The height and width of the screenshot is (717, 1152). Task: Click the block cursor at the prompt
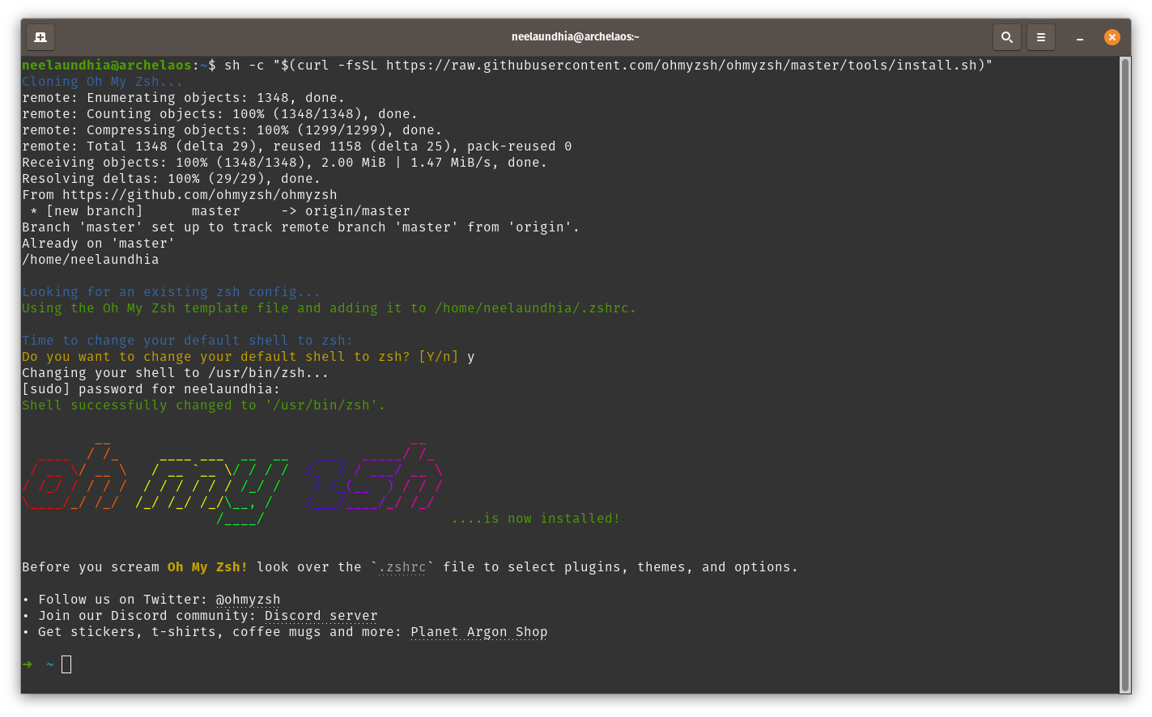[66, 664]
